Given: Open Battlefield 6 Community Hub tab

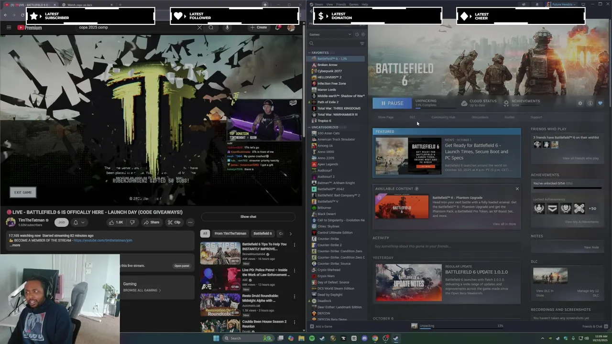Looking at the screenshot, I should coord(443,117).
